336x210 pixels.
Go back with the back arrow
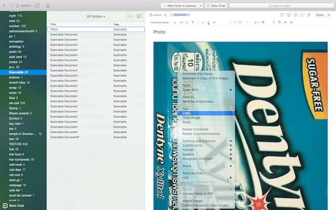pos(4,6)
